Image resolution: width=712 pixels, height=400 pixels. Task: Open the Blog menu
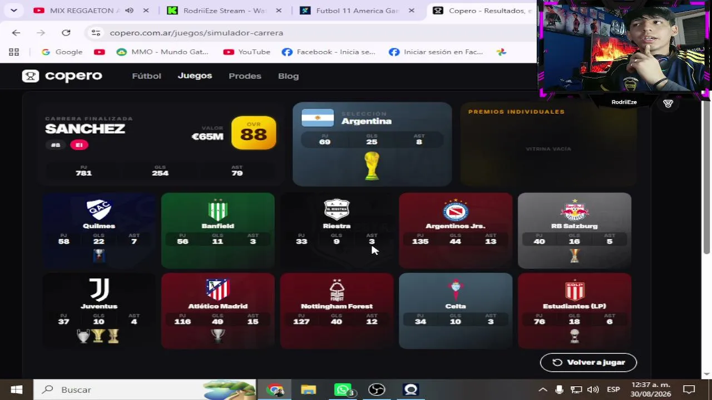coord(288,76)
